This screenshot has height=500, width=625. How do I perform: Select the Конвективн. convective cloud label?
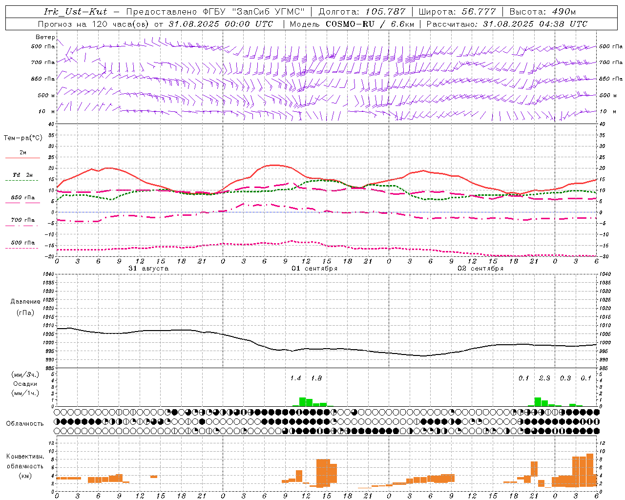click(25, 457)
